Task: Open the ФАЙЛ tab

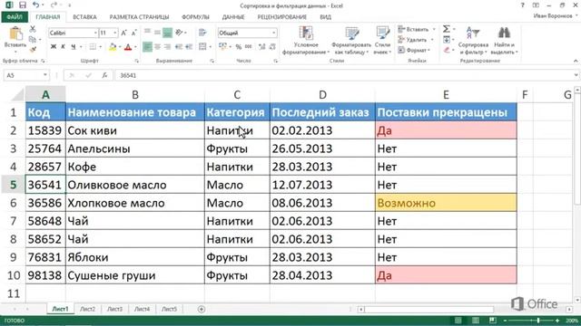Action: [15, 17]
